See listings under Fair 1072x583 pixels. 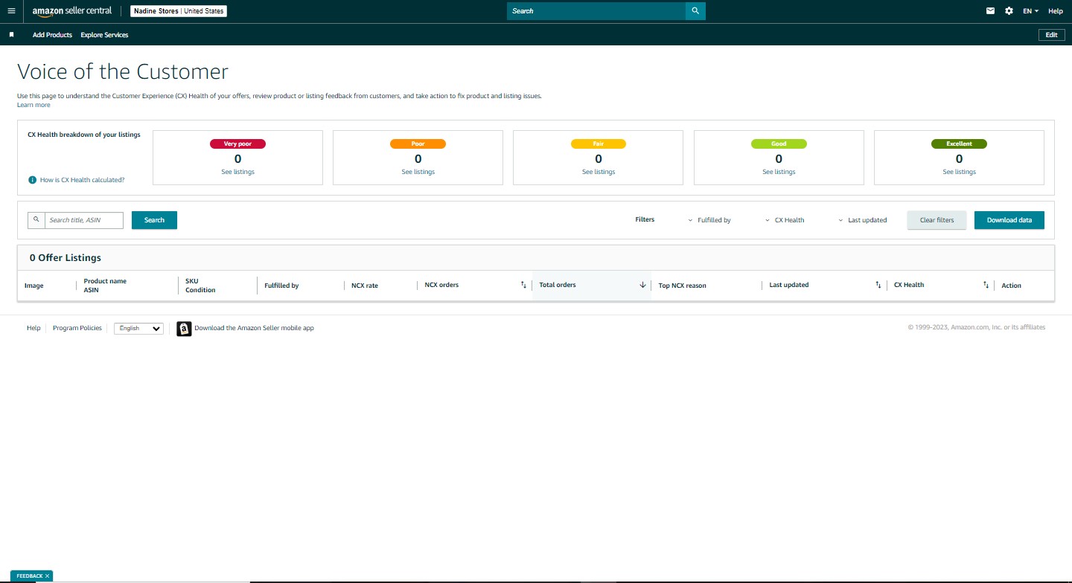(x=599, y=172)
